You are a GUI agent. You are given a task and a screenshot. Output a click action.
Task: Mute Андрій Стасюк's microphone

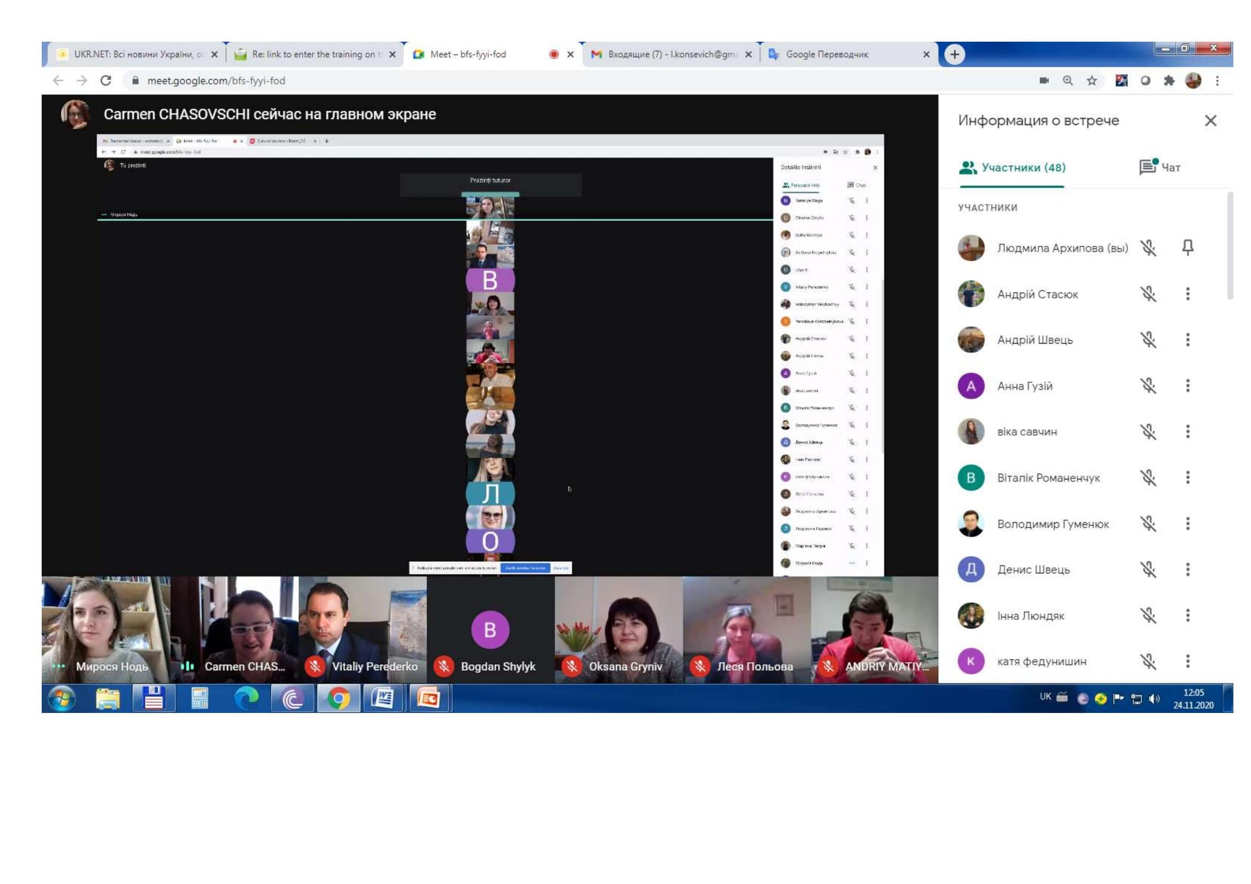[1148, 294]
